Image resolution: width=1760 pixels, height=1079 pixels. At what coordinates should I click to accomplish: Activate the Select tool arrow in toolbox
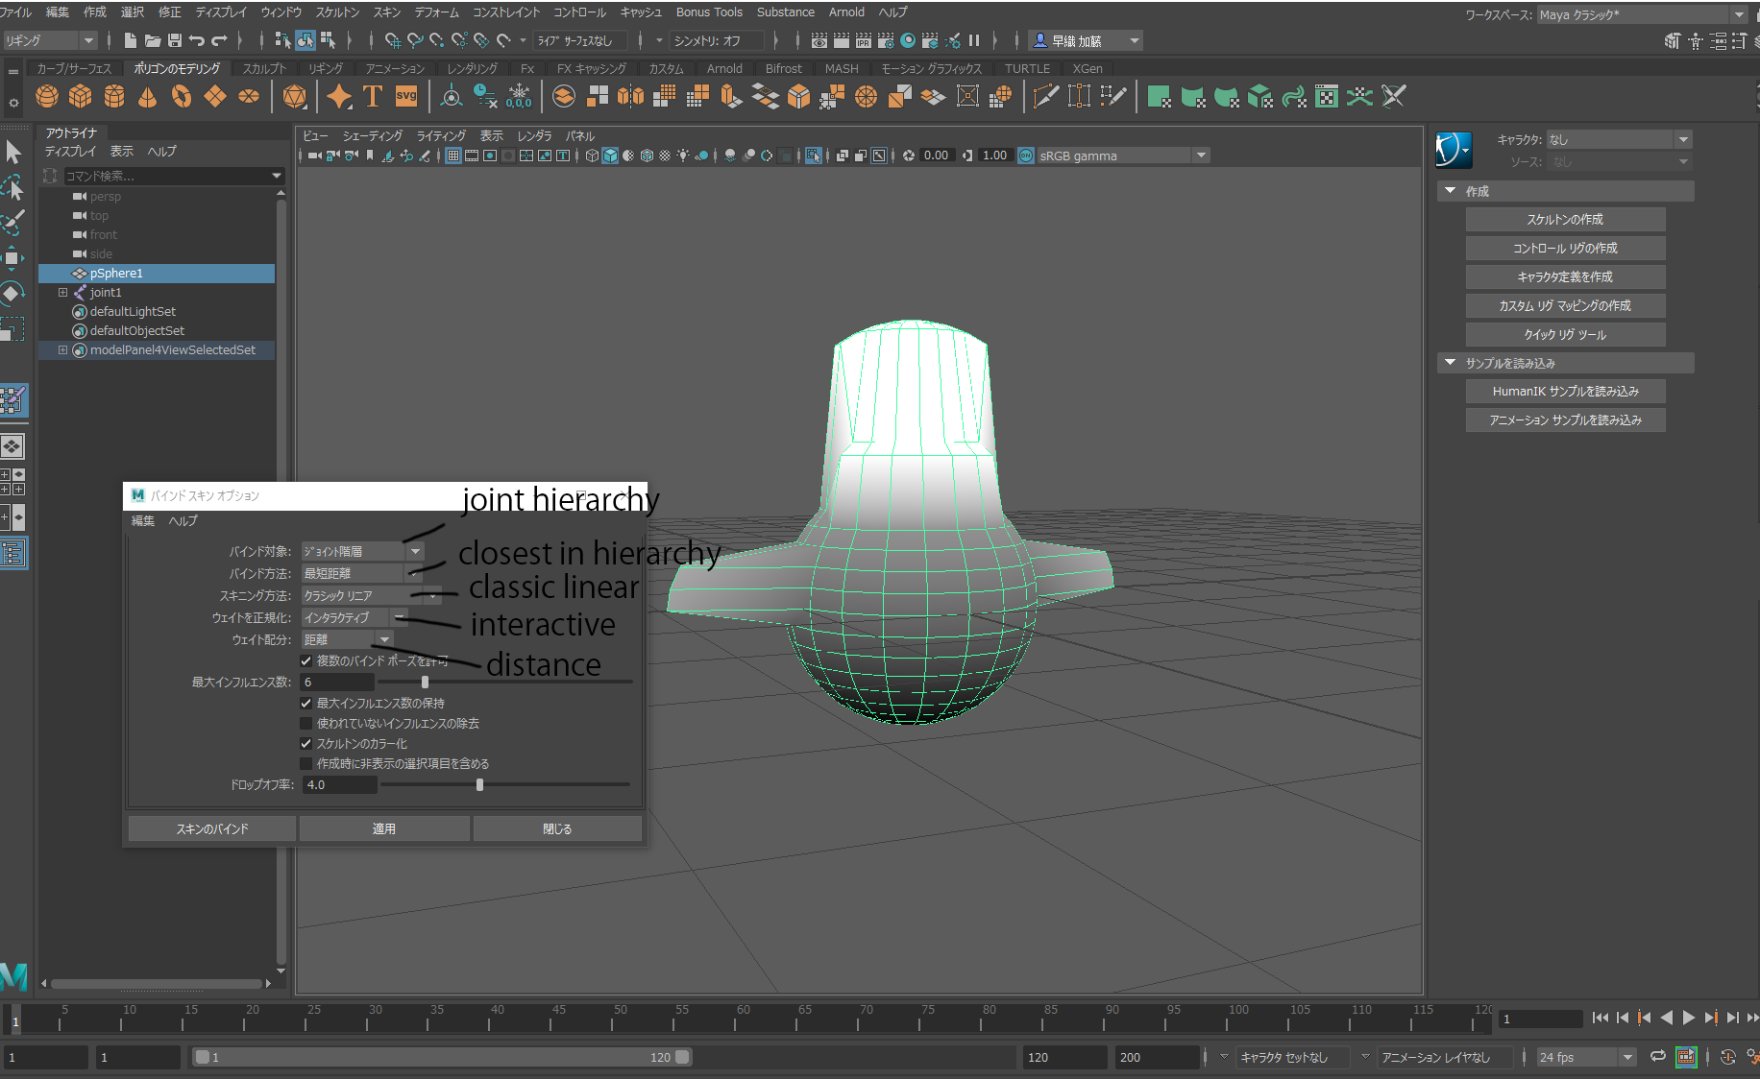[x=13, y=153]
